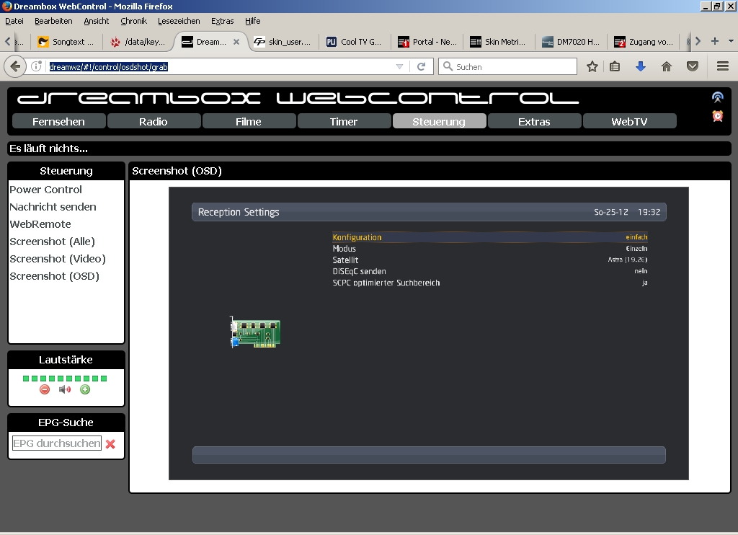Image resolution: width=738 pixels, height=535 pixels.
Task: Open the Extras menu in menu bar
Action: (223, 21)
